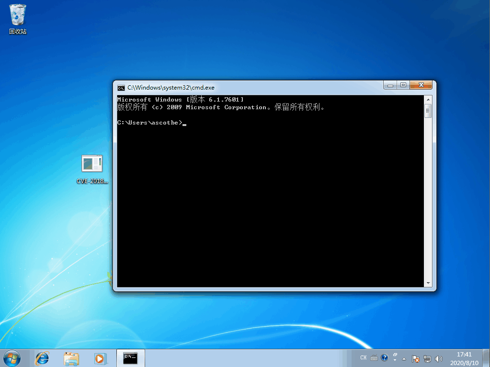Open the Windows Start menu
Viewport: 490px width, 367px height.
(12, 358)
